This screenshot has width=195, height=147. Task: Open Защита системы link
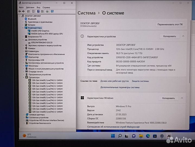[140, 81]
